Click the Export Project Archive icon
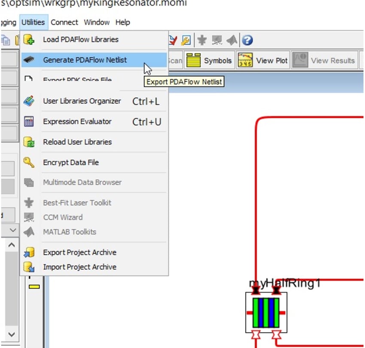The width and height of the screenshot is (365, 348). tap(30, 253)
